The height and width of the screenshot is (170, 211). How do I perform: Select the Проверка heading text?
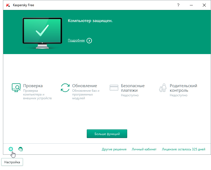coord(33,86)
